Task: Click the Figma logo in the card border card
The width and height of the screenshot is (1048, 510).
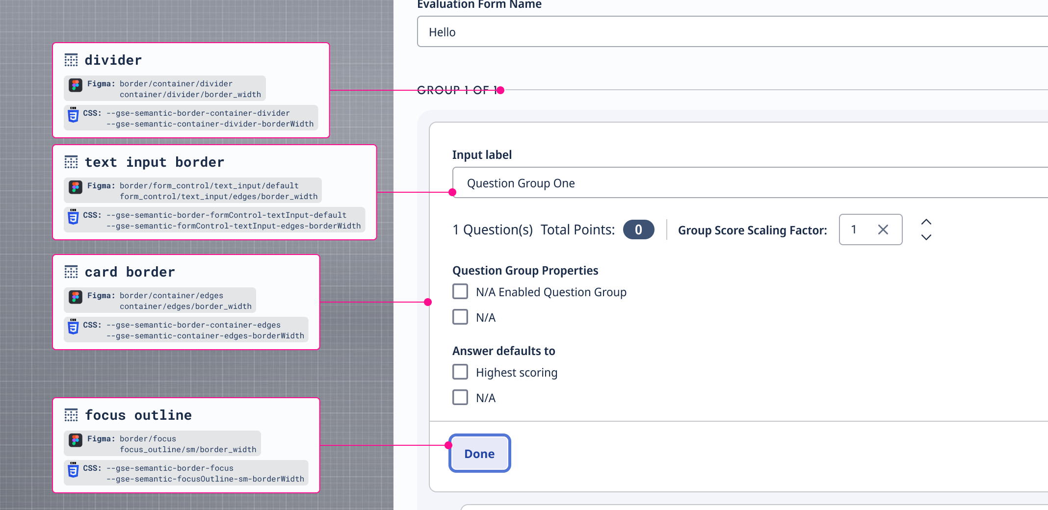Action: click(75, 297)
